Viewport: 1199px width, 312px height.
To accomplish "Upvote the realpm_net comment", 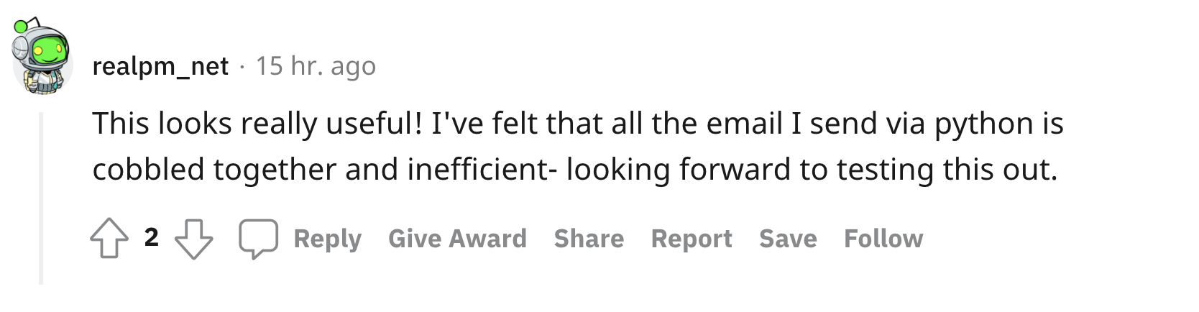I will click(109, 239).
